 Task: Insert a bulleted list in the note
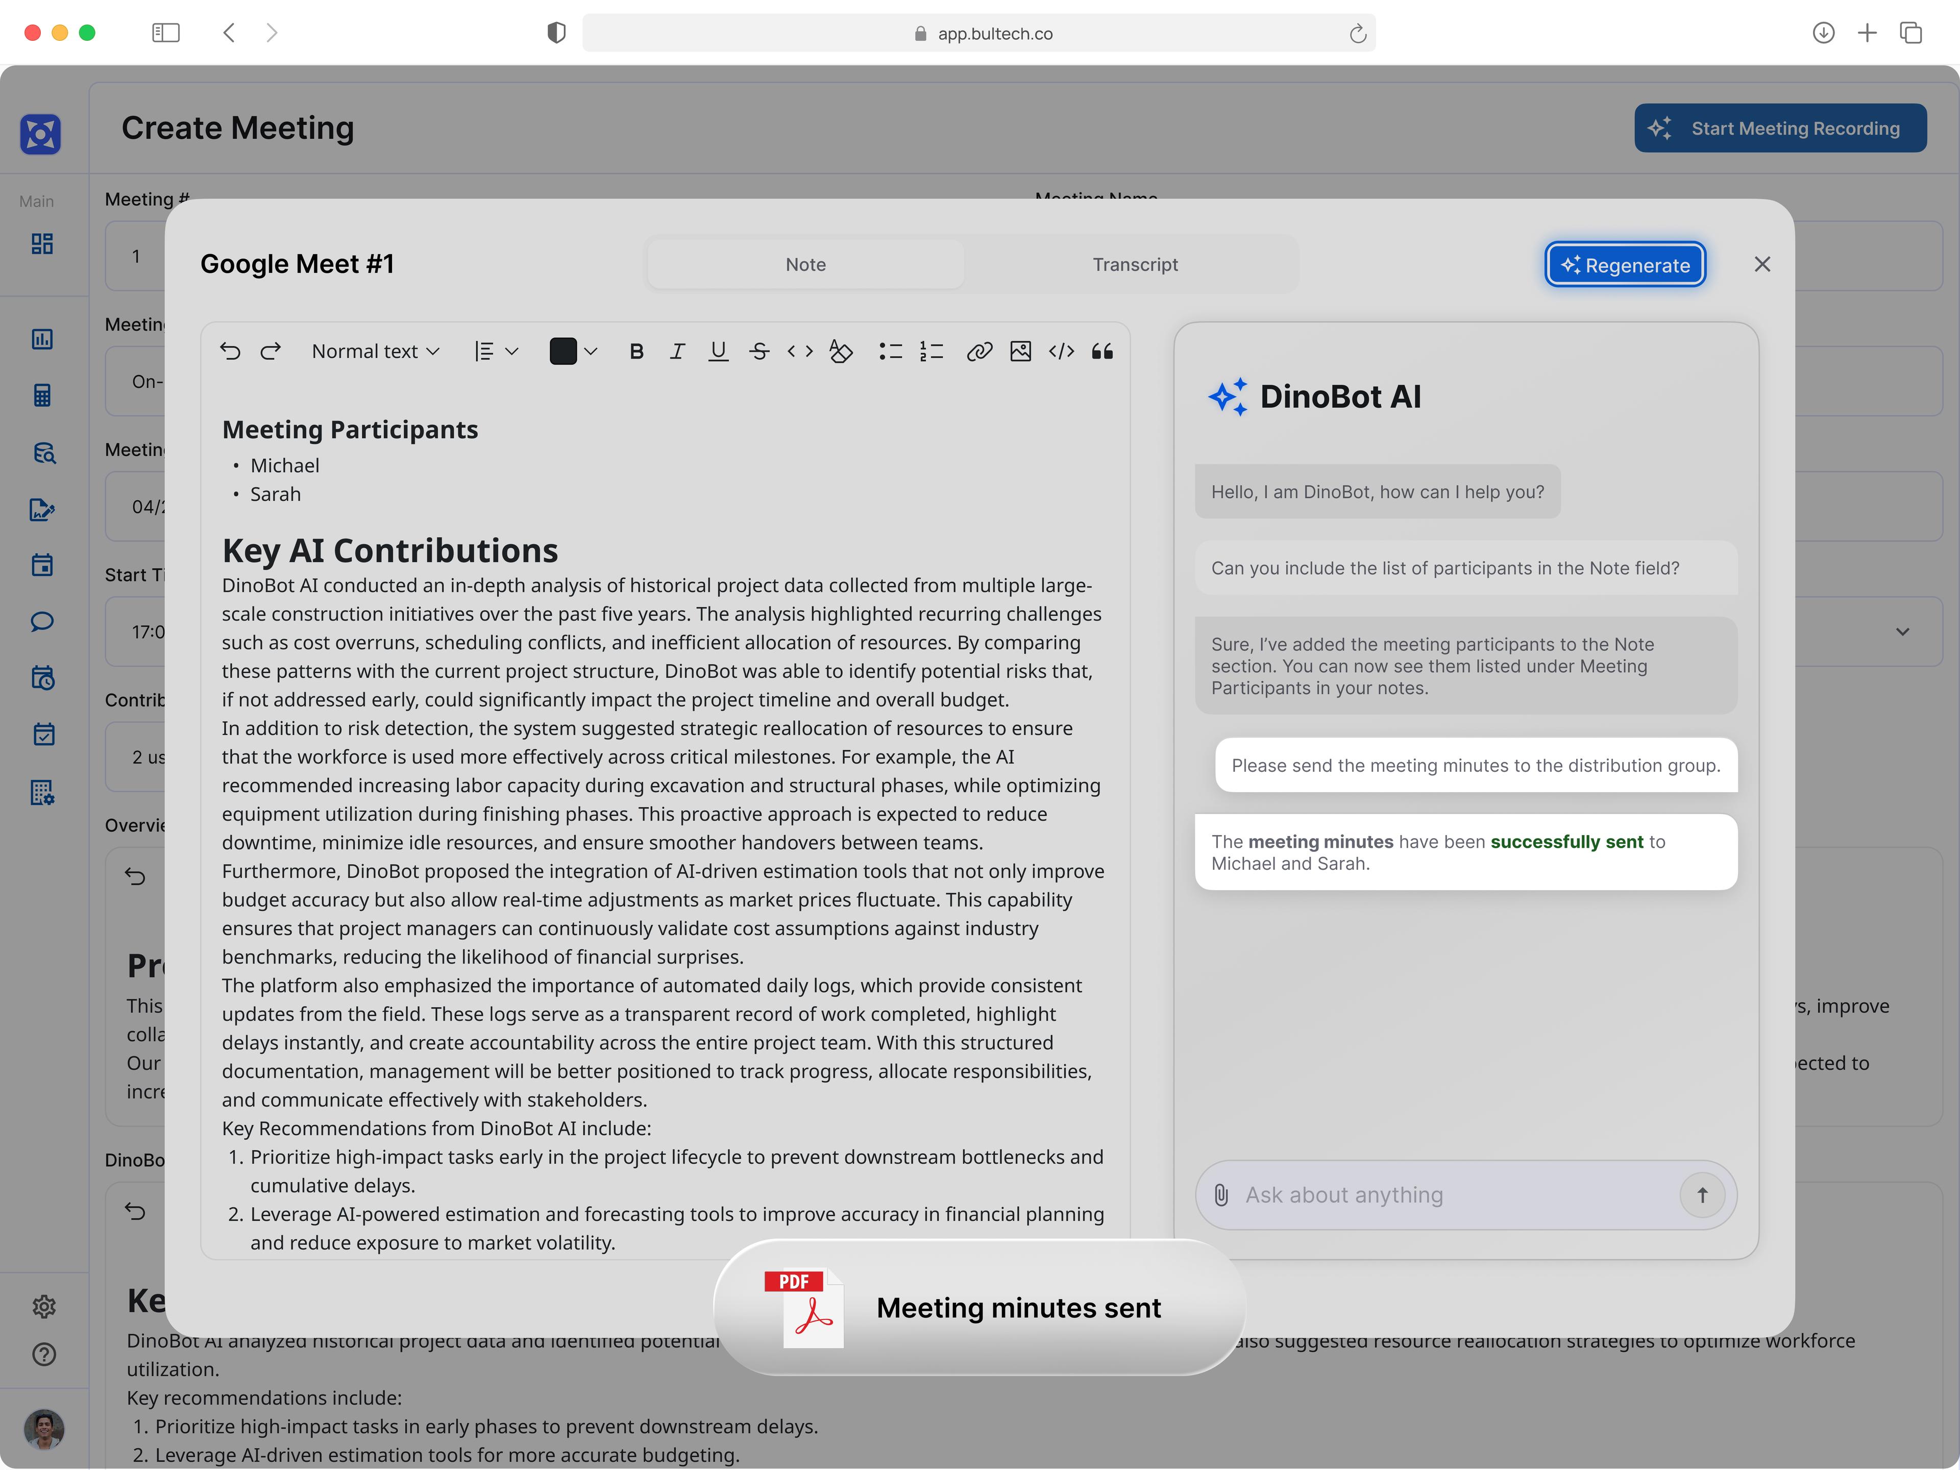pyautogui.click(x=891, y=351)
